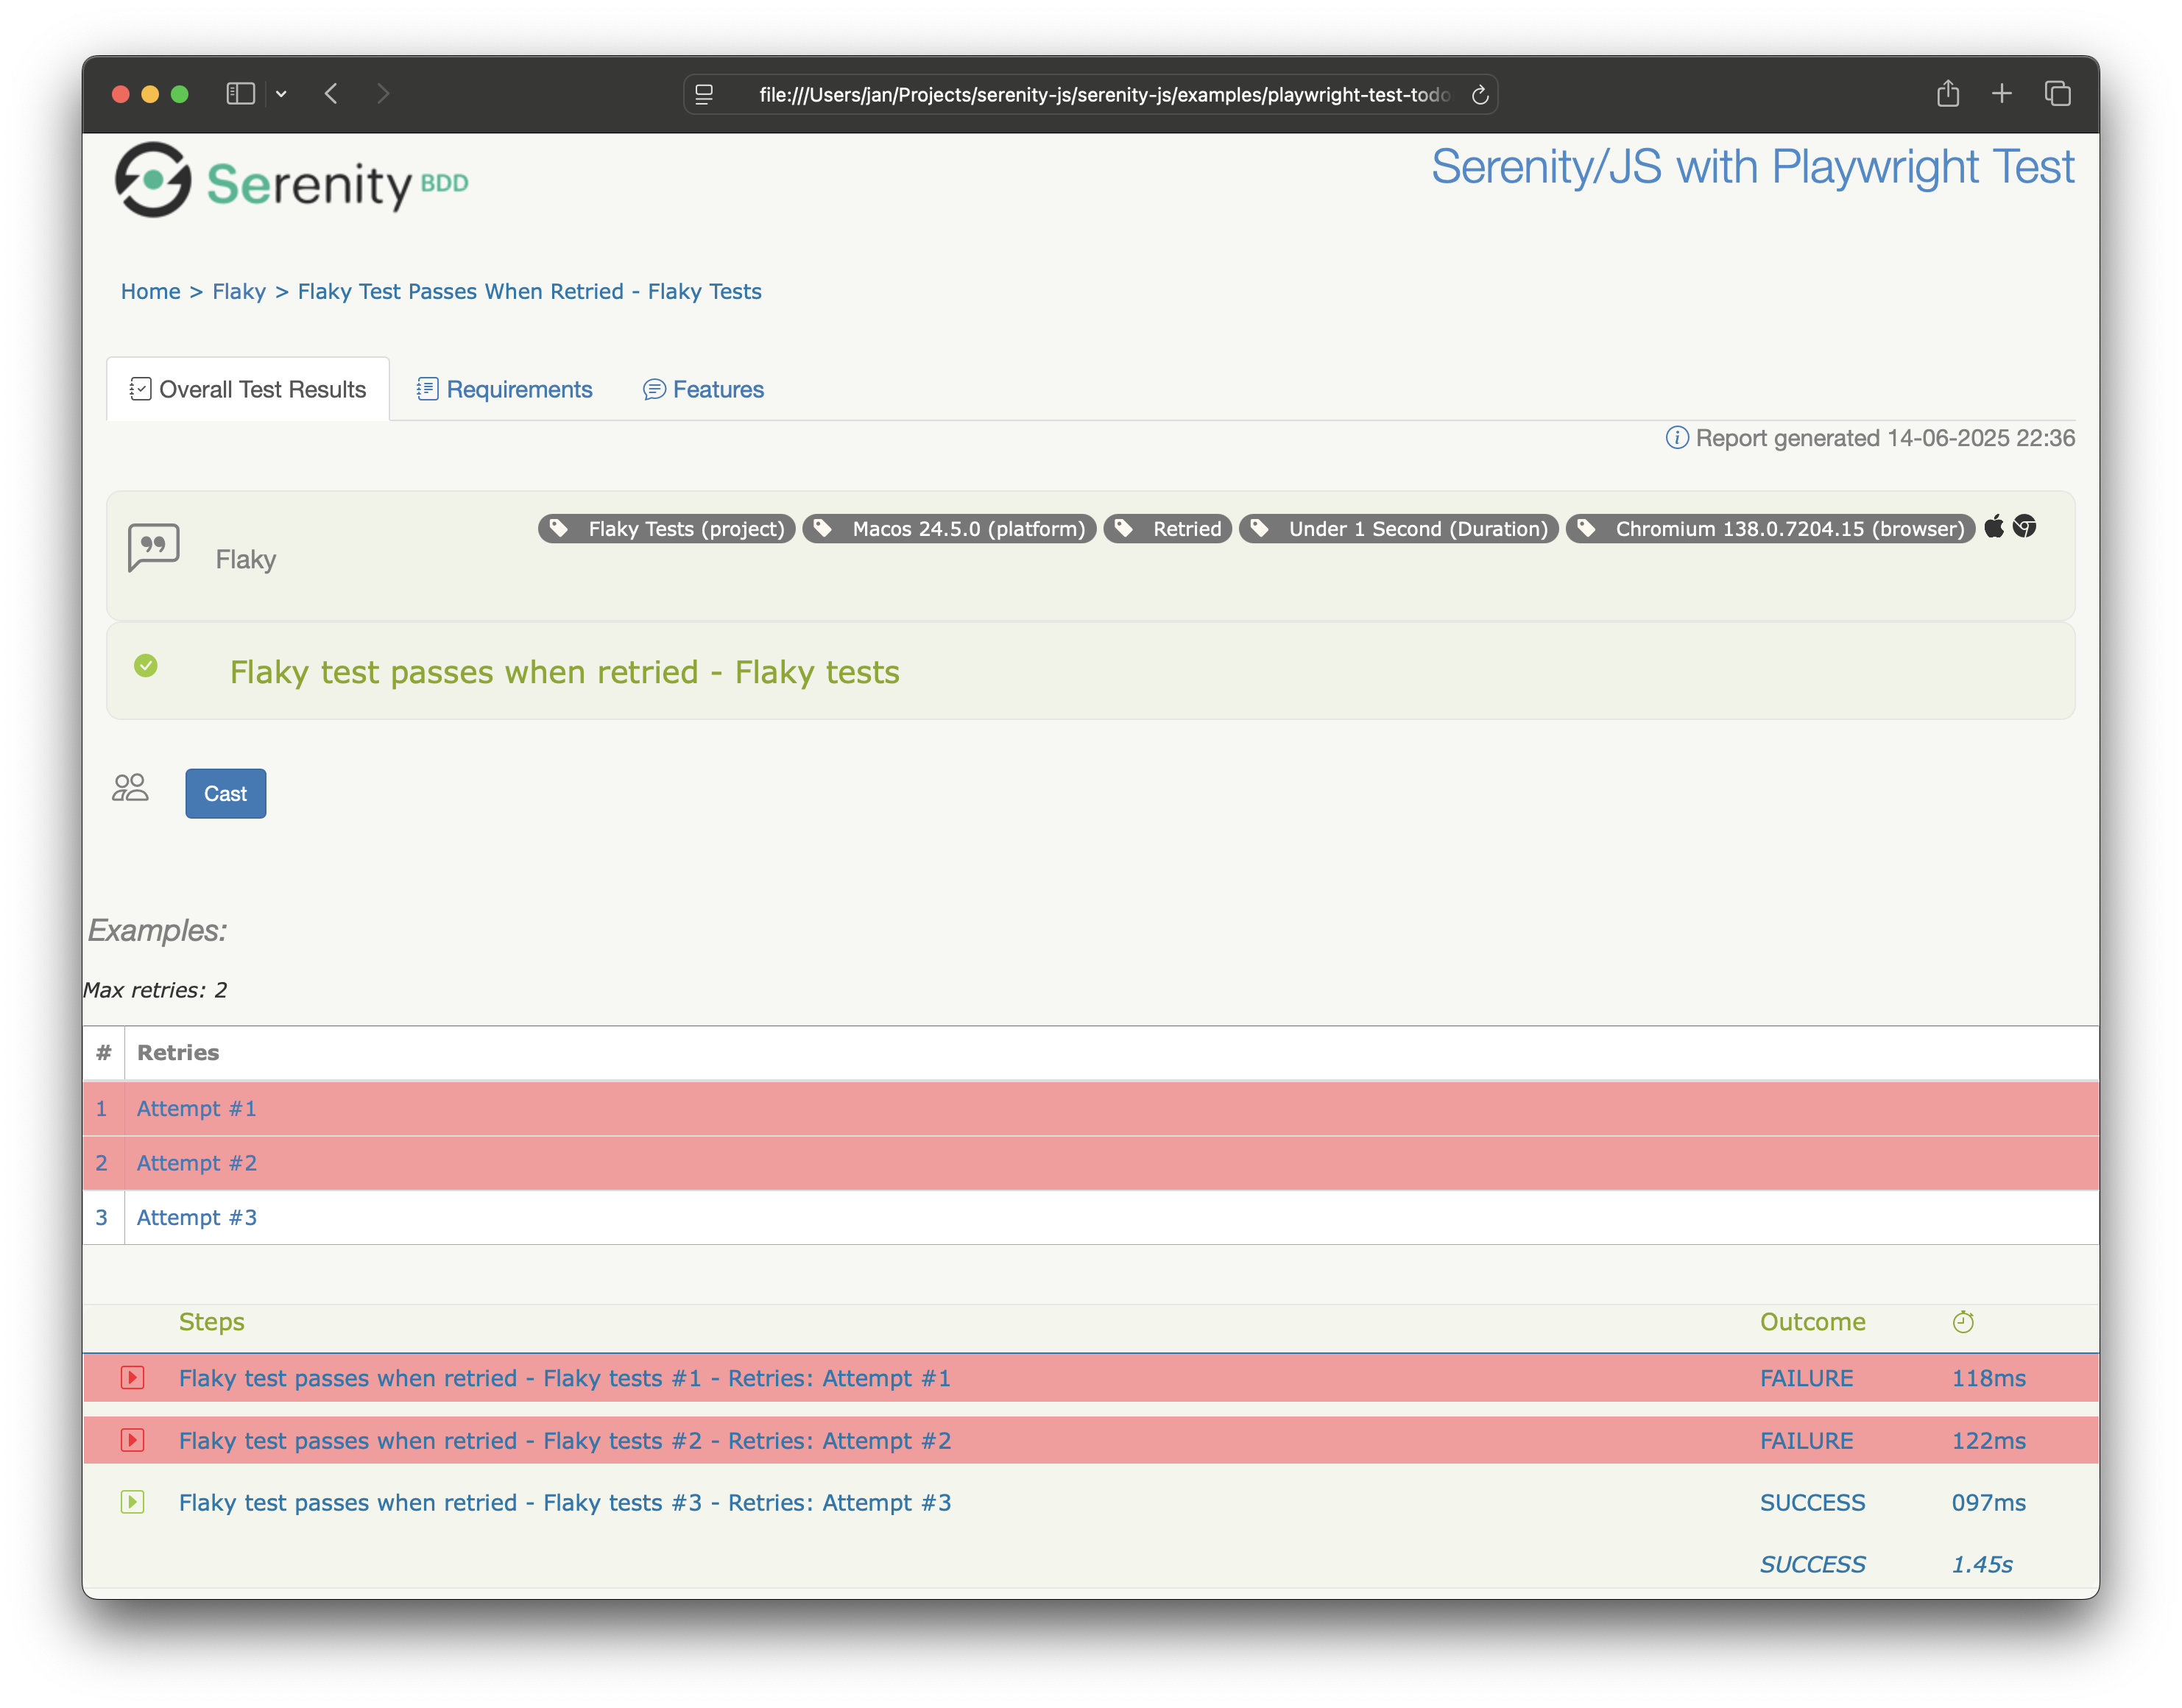Click the Max retries: 2 label
Viewport: 2182px width, 1708px height.
155,990
